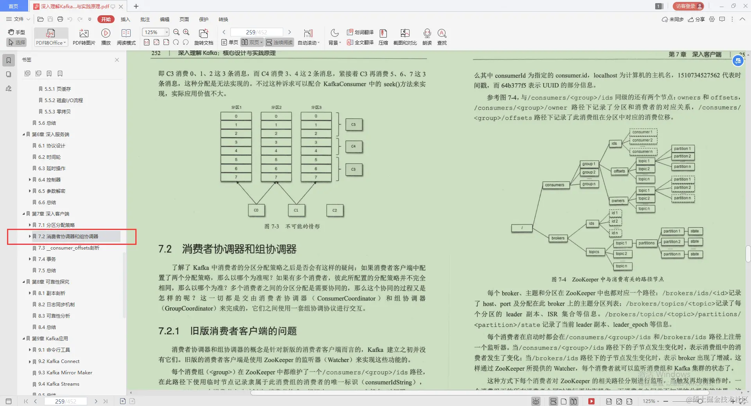751x406 pixels.
Task: Launch 截图和对比 screenshot compare
Action: click(405, 37)
